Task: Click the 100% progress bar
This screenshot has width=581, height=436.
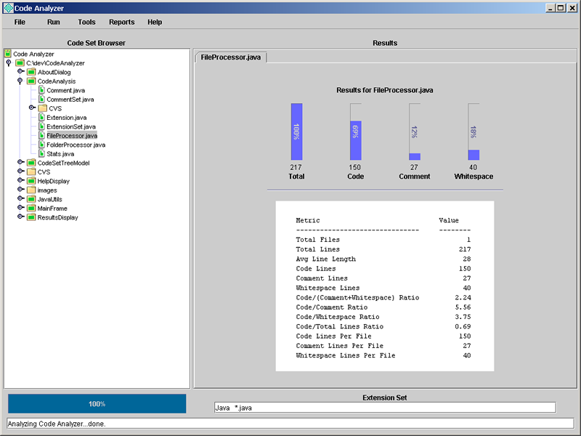Action: point(97,403)
